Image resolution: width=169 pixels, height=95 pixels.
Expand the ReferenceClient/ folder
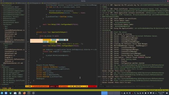[10, 19]
